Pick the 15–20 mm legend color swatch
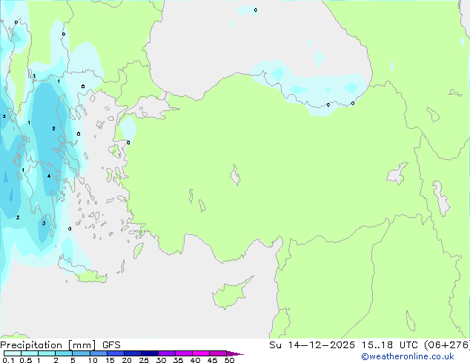The height and width of the screenshot is (363, 470). tap(115, 353)
